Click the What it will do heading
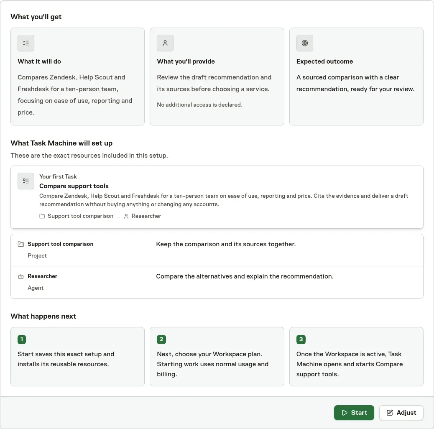Image resolution: width=434 pixels, height=429 pixels. click(39, 61)
